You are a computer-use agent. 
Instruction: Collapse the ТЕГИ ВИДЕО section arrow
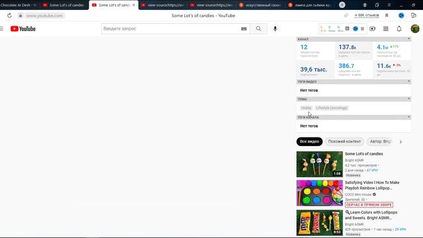408,81
